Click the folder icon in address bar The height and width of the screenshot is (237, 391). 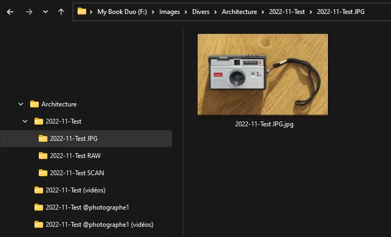[81, 11]
